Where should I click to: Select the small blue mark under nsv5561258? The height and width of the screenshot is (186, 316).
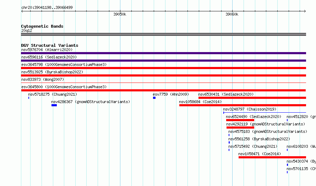tap(229, 142)
